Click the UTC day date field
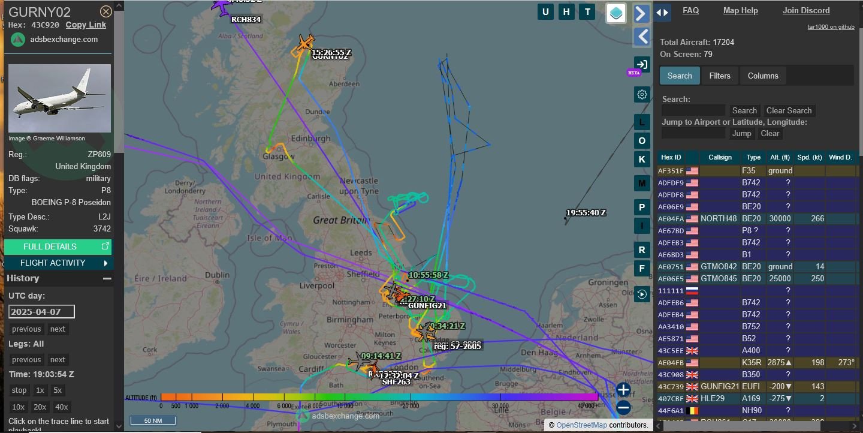This screenshot has width=863, height=433. click(41, 311)
